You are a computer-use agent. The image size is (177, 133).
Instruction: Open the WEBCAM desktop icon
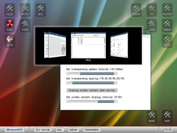click(136, 10)
